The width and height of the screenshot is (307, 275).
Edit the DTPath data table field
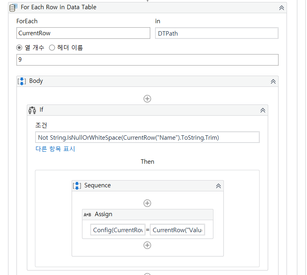tap(217, 33)
